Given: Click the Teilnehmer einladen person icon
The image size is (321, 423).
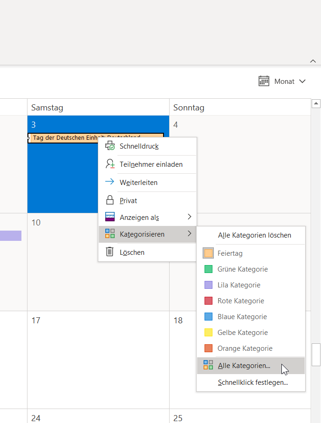Looking at the screenshot, I should pos(110,164).
